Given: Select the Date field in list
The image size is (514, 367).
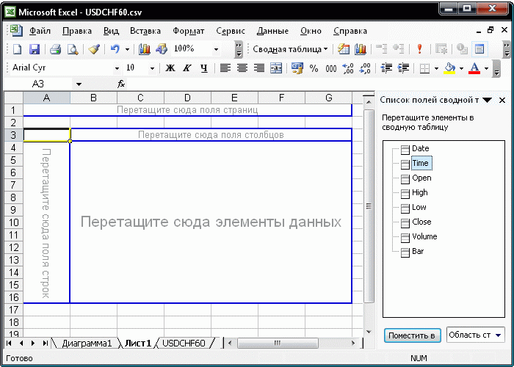Looking at the screenshot, I should [420, 149].
